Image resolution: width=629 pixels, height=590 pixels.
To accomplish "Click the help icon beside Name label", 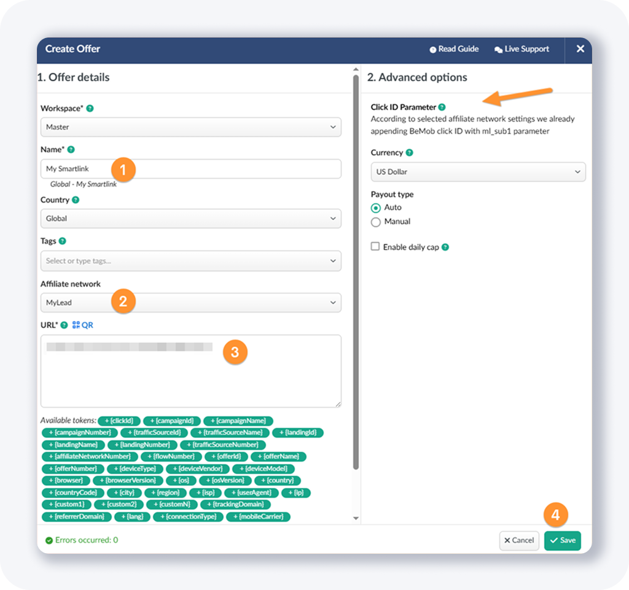I will tap(71, 150).
